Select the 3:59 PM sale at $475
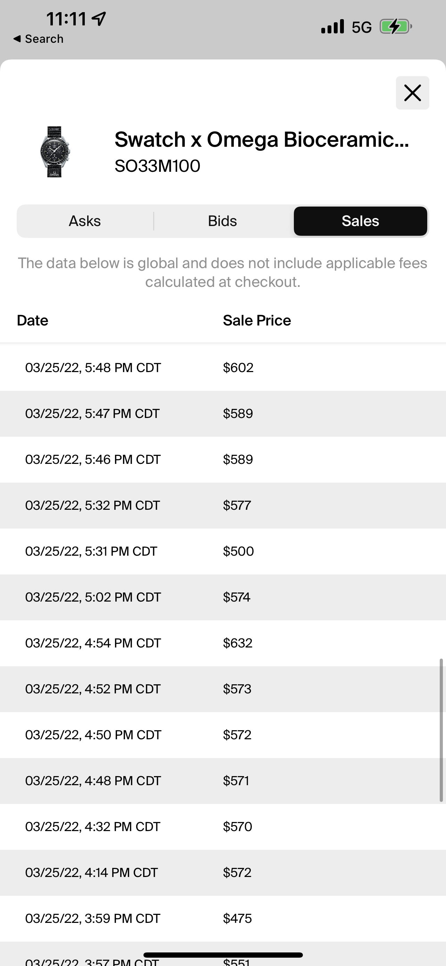446x966 pixels. pyautogui.click(x=223, y=918)
